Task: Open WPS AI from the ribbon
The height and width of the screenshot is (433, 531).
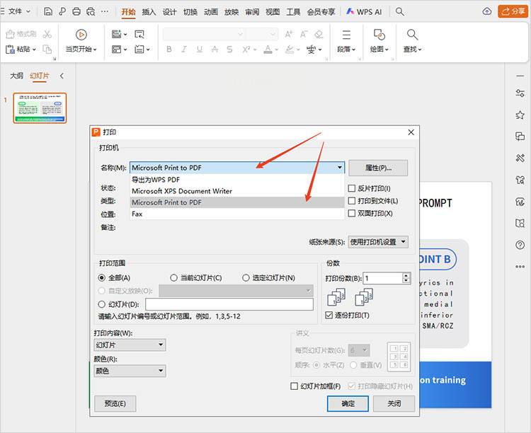Action: (365, 11)
